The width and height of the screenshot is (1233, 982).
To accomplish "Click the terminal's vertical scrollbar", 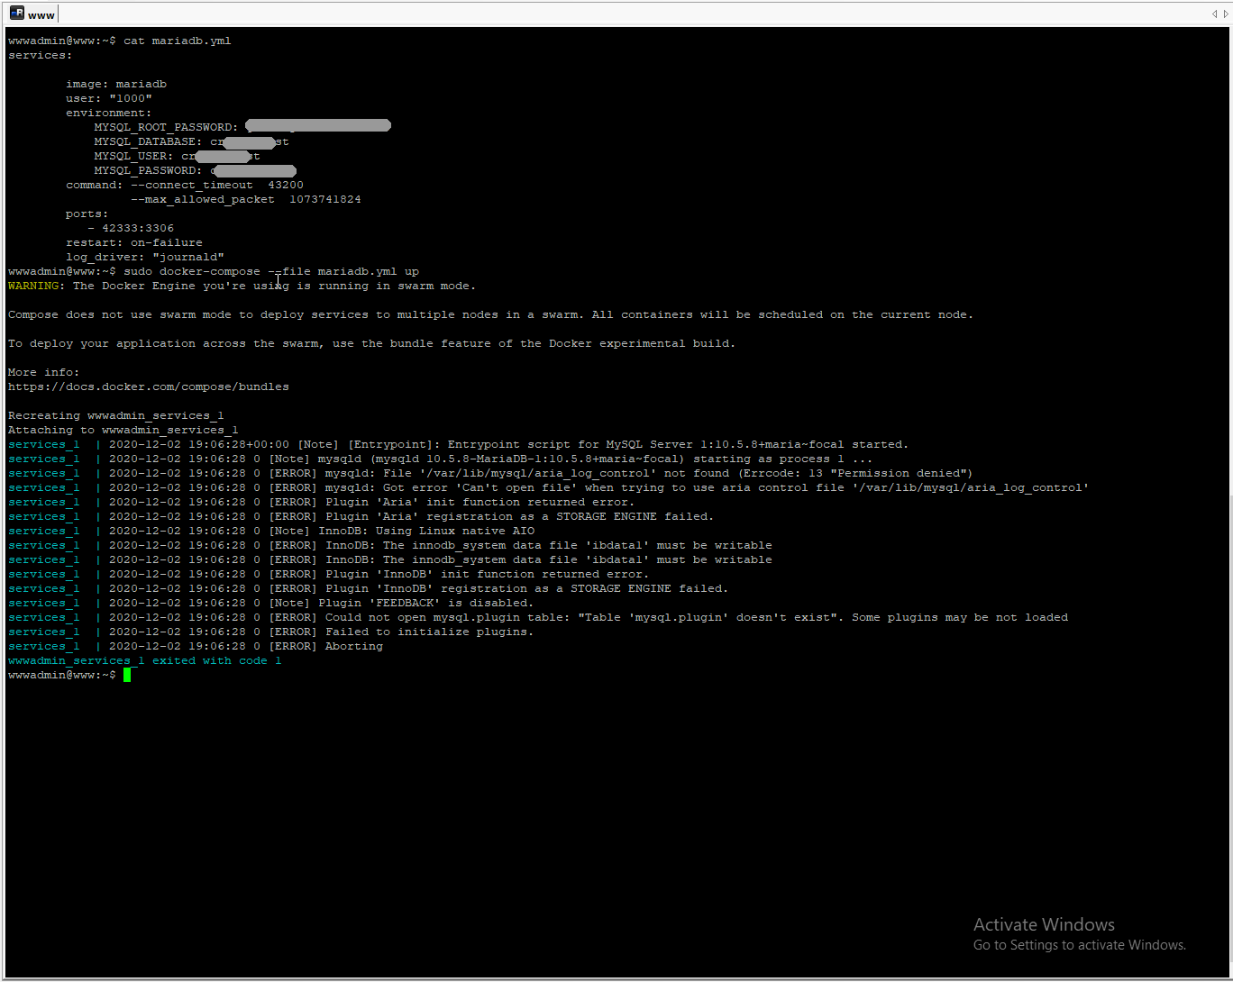I will point(1229,503).
